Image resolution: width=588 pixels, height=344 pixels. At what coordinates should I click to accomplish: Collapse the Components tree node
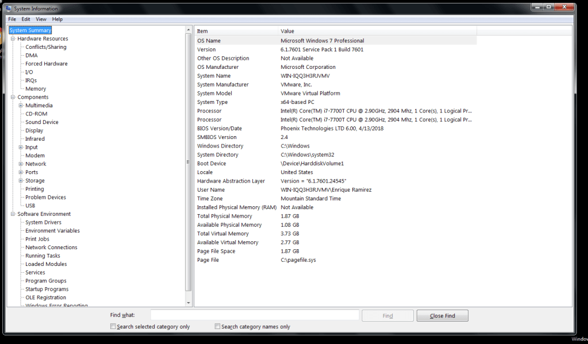pos(13,97)
